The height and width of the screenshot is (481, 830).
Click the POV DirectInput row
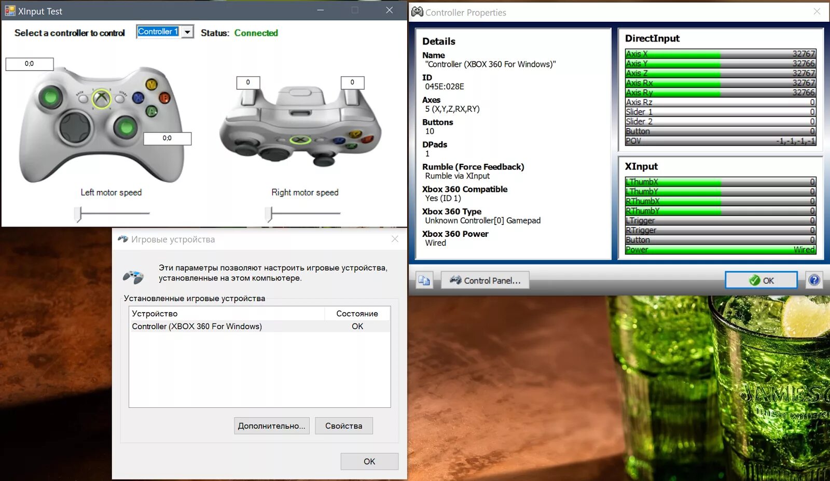pos(721,141)
